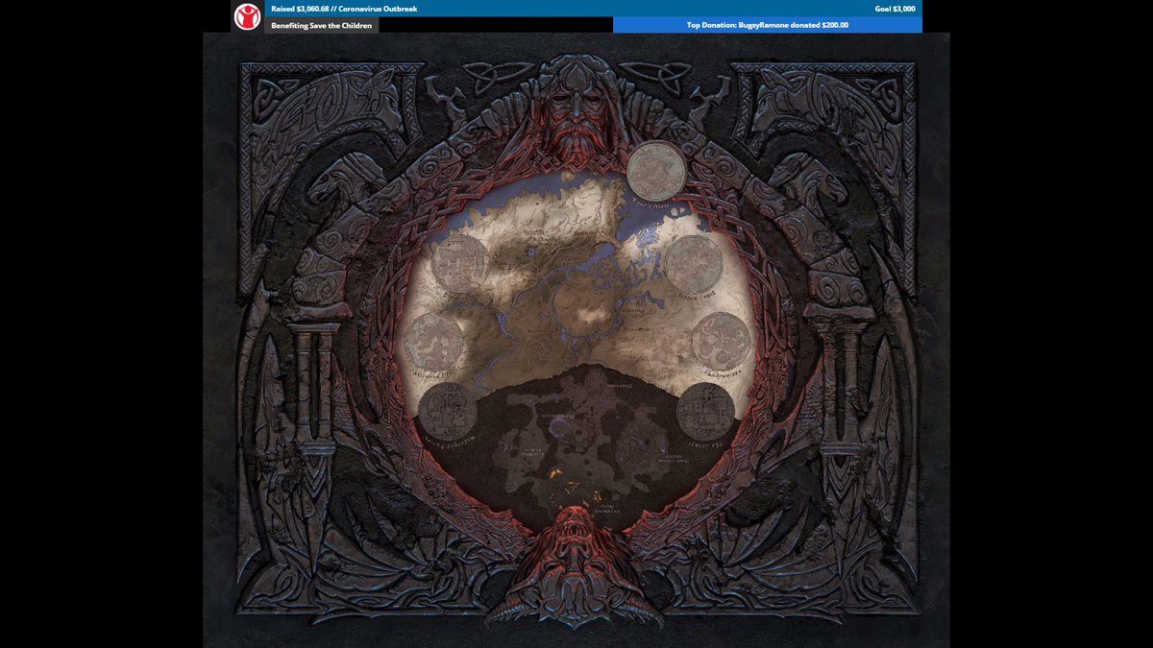Screen dimensions: 1153x648
Task: Click the Top Donation BugsyRamone banner
Action: (768, 25)
